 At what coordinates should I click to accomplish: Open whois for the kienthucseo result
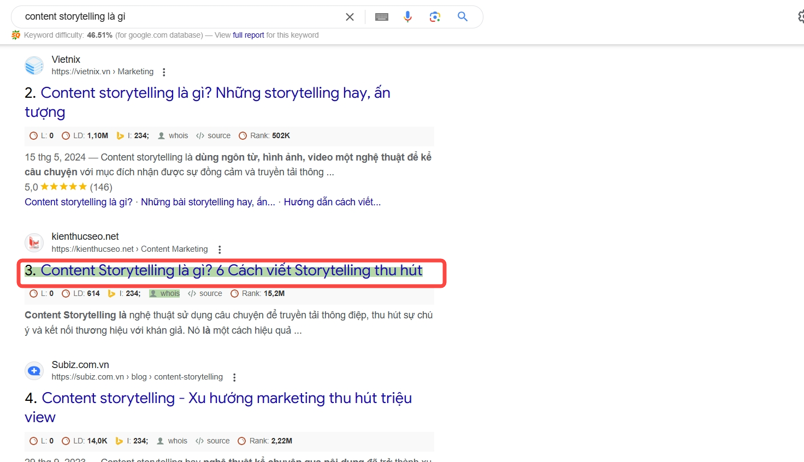(164, 293)
